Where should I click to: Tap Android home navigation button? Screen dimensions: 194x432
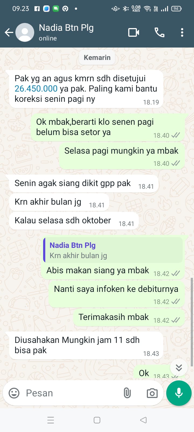click(x=97, y=420)
